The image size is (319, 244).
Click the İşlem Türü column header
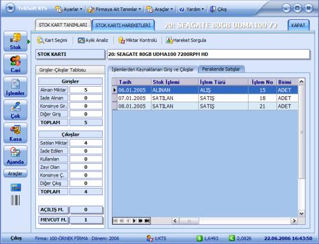pos(223,82)
